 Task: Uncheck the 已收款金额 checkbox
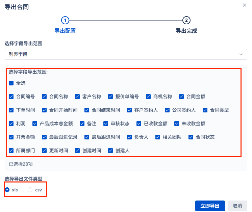(x=139, y=124)
